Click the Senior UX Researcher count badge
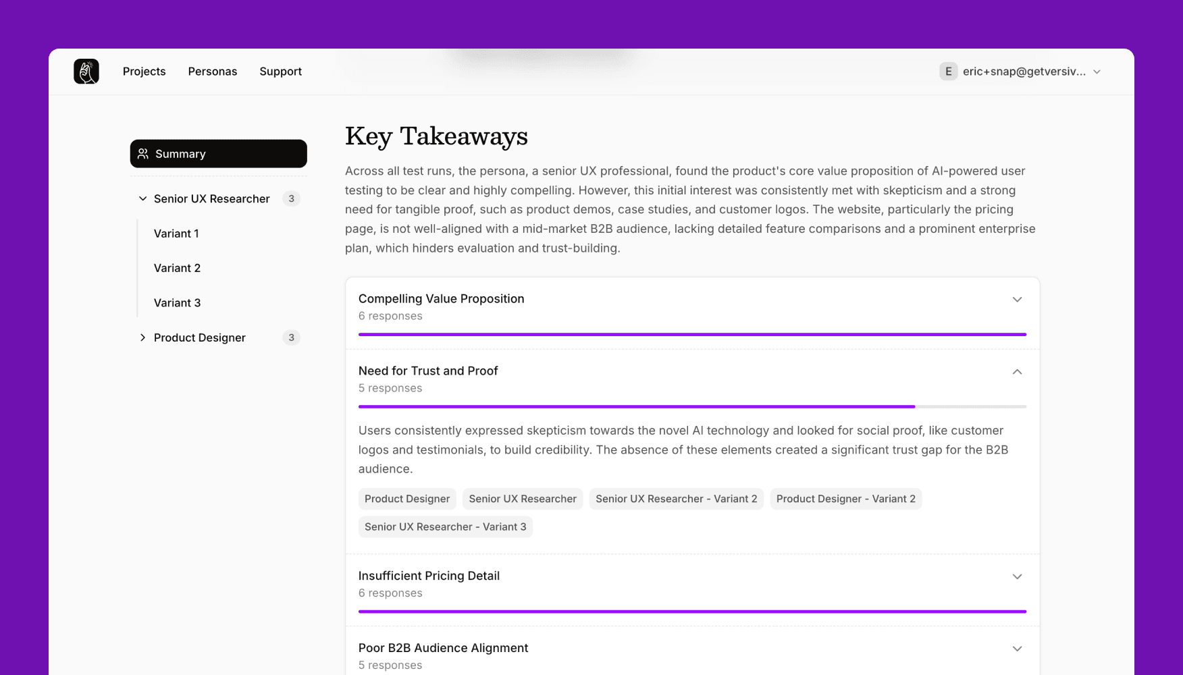This screenshot has height=675, width=1183. pos(291,198)
